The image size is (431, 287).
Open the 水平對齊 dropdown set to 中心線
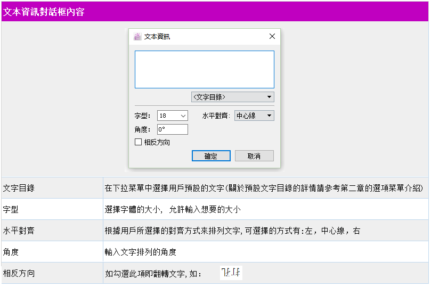tap(254, 116)
